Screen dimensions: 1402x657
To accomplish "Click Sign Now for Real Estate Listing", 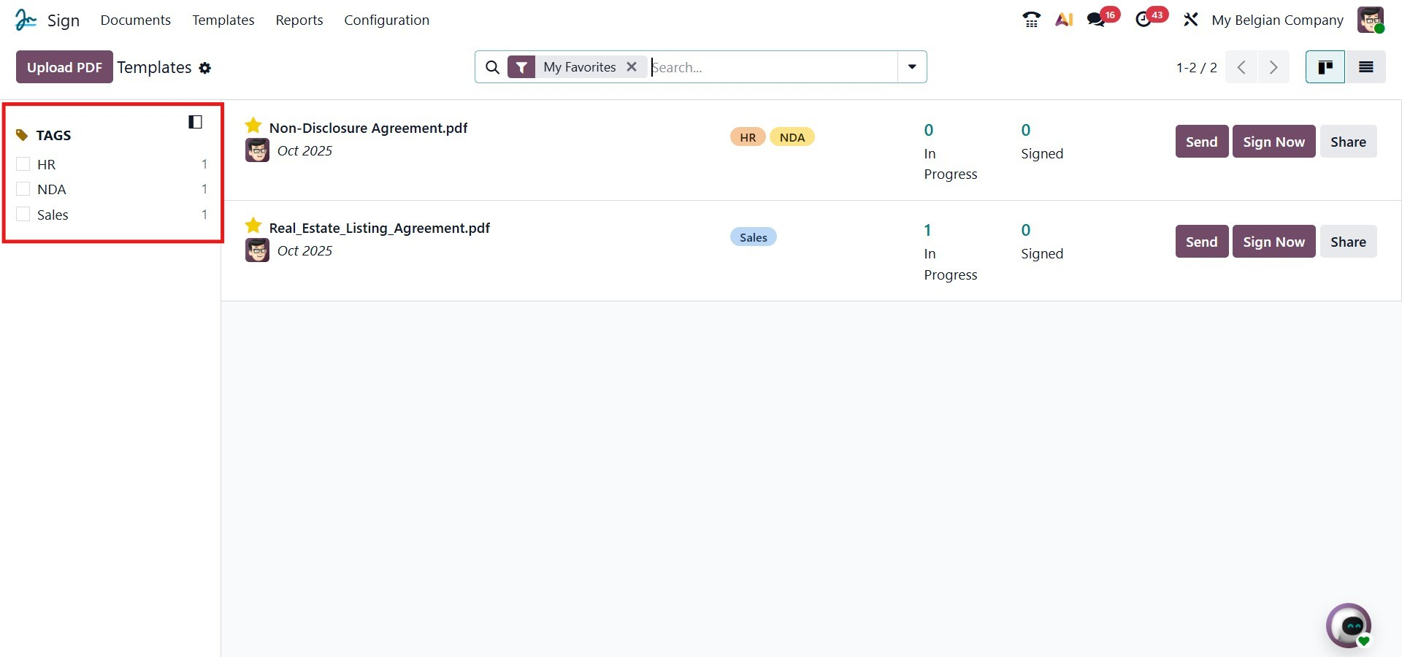I will pyautogui.click(x=1273, y=242).
